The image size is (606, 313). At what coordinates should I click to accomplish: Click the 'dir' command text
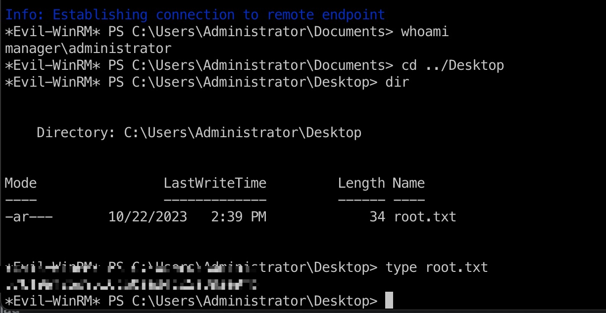pyautogui.click(x=397, y=82)
